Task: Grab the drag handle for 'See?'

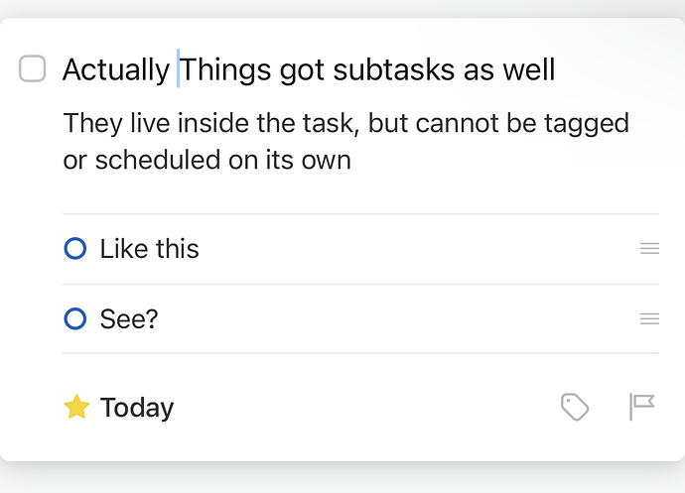Action: click(649, 319)
